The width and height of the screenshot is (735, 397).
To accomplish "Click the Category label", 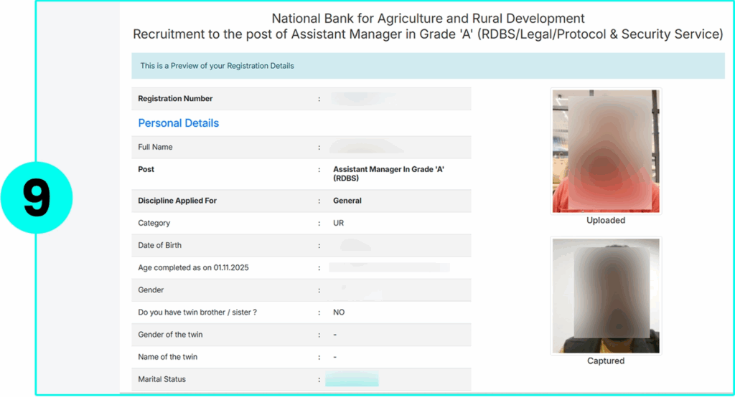I will coord(154,224).
